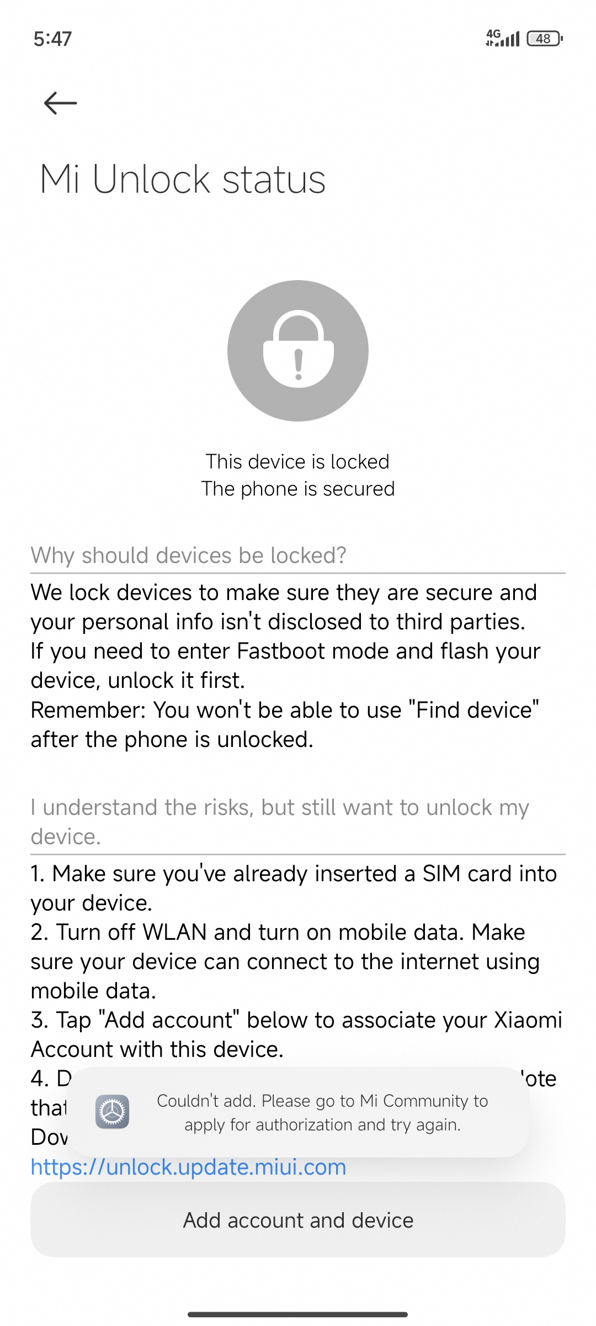The width and height of the screenshot is (596, 1326).
Task: Tap the Mi Unlock status title
Action: tap(183, 180)
